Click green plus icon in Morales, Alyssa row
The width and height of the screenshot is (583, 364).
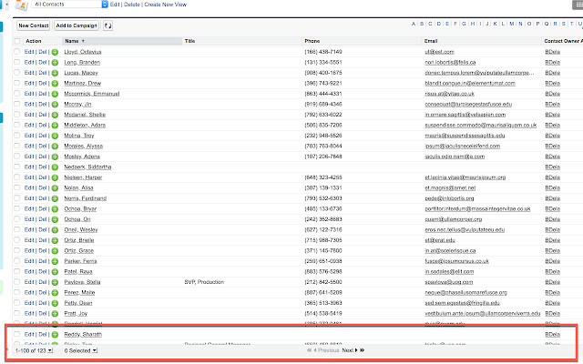point(55,146)
